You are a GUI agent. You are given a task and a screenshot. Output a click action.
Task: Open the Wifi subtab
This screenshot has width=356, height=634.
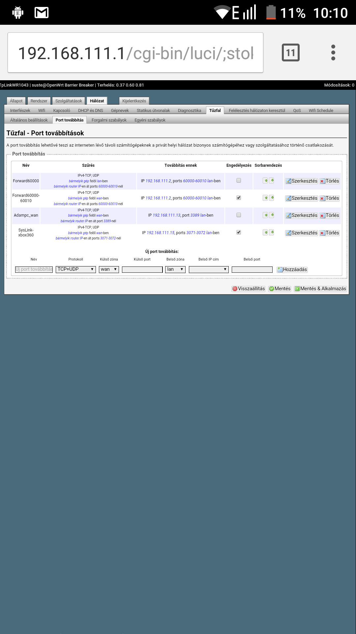(42, 110)
